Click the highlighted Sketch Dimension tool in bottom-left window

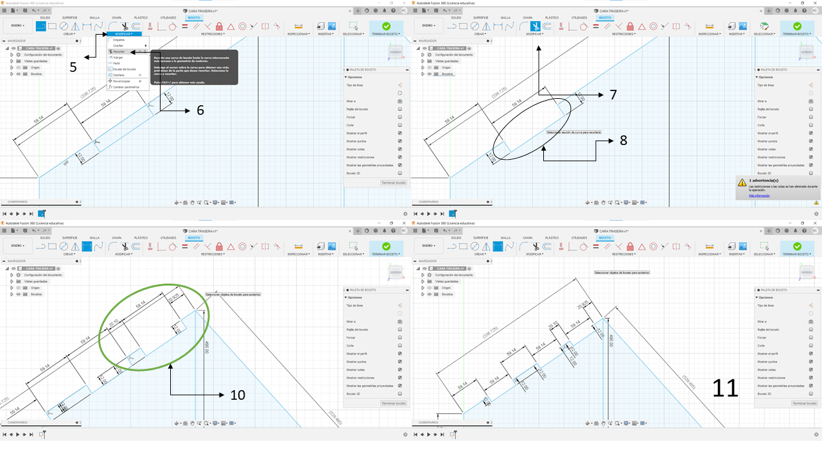[86, 246]
